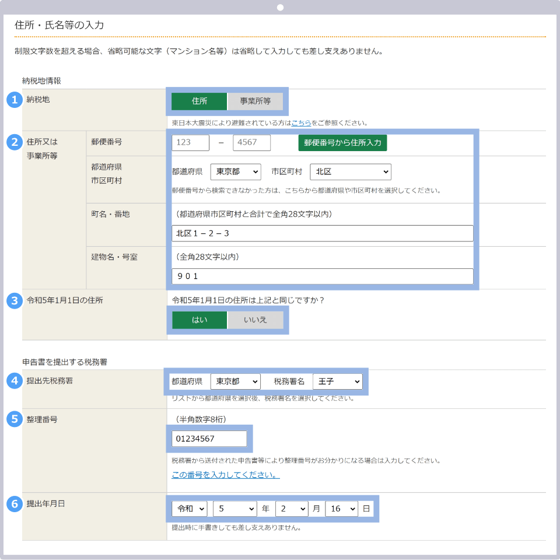Open the こちら link about earthquake evacuees
Viewport: 560px width, 560px height.
301,123
